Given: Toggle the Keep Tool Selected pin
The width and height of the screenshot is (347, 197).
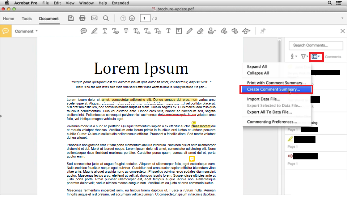Looking at the screenshot, I should [263, 31].
